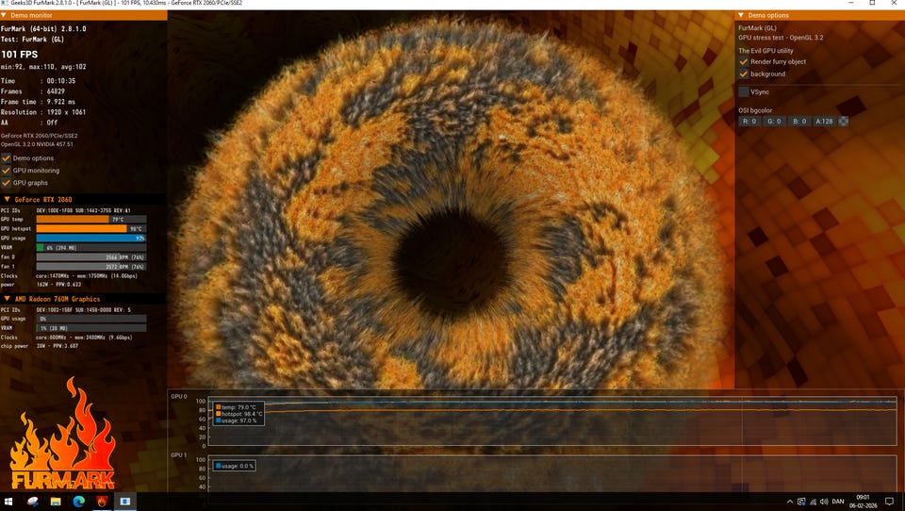Click the Radeon GPU usage bar at 0%
This screenshot has width=905, height=511.
coord(91,319)
